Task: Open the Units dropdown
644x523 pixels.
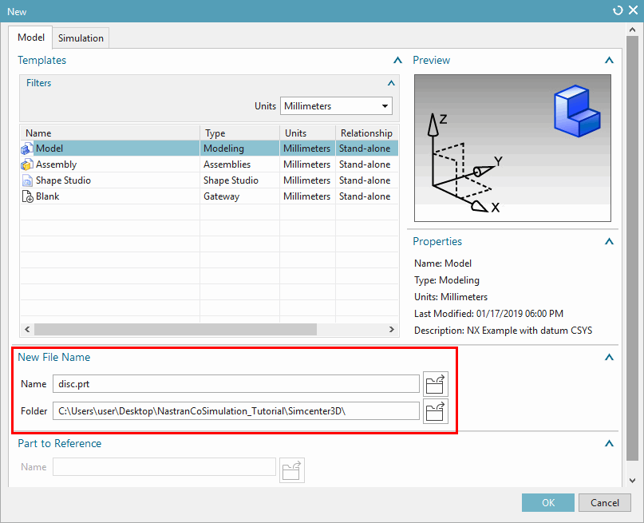Action: 336,106
